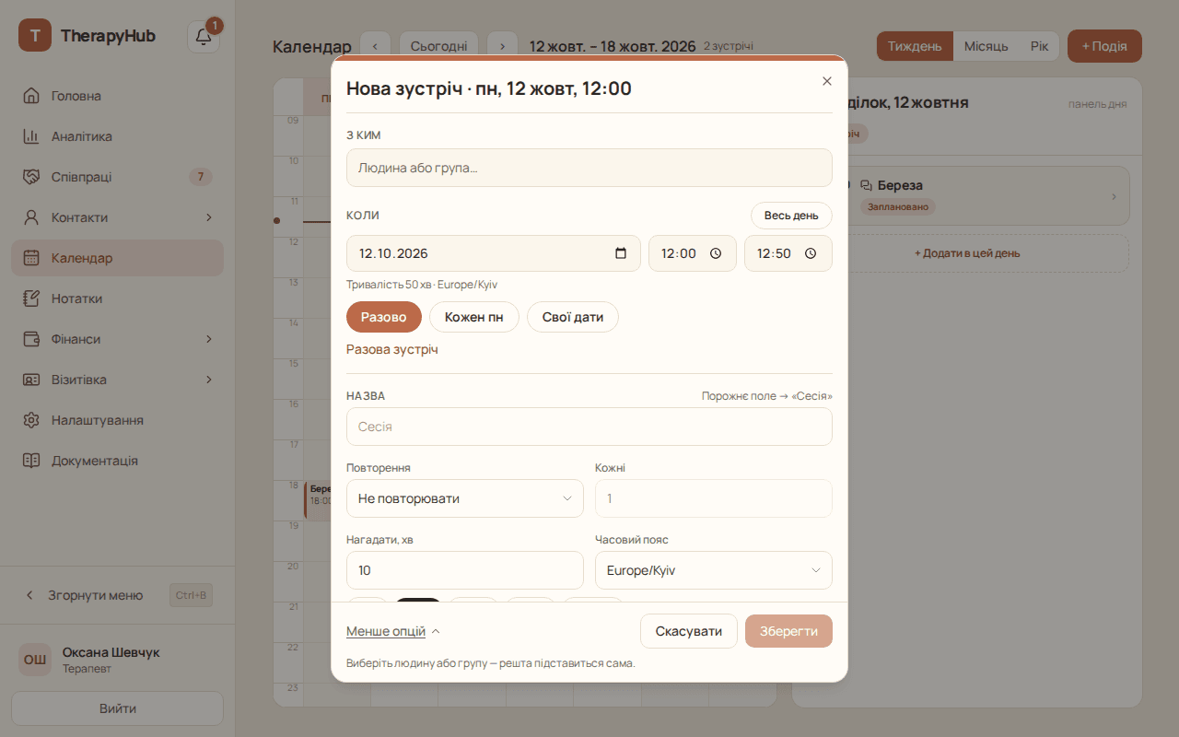The width and height of the screenshot is (1179, 737).
Task: Switch to Місяць view
Action: (986, 46)
